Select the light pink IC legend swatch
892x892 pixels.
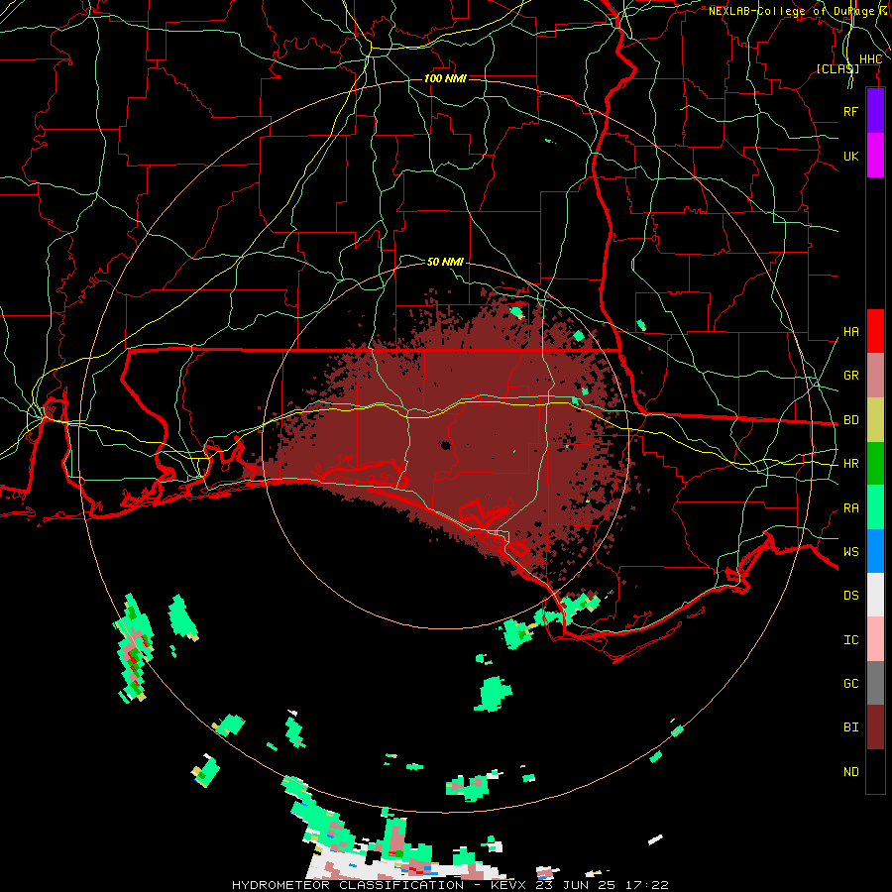click(x=875, y=639)
